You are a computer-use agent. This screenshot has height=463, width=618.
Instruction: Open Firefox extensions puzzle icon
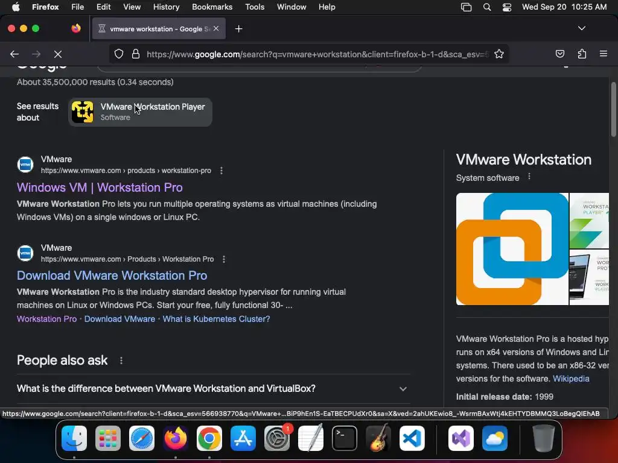[582, 54]
